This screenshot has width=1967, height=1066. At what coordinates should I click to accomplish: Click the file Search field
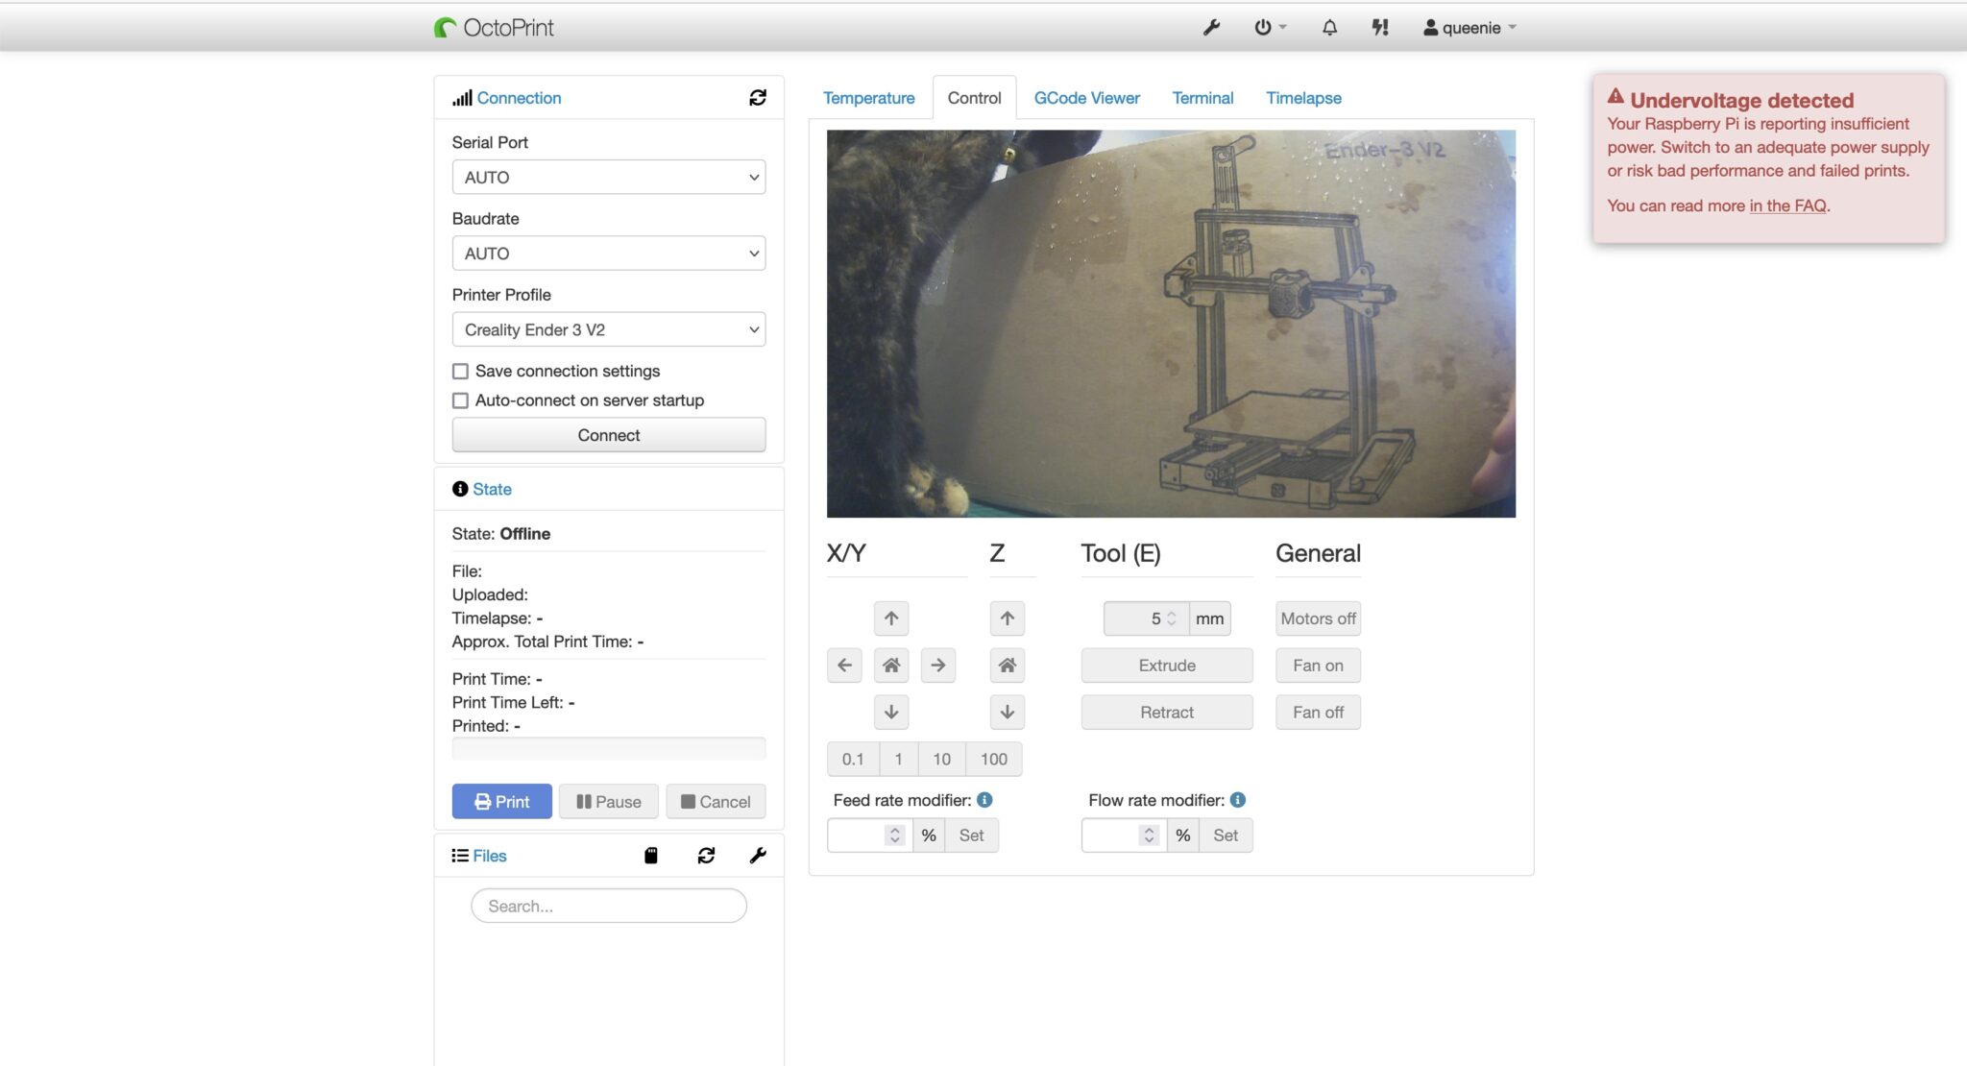point(609,906)
